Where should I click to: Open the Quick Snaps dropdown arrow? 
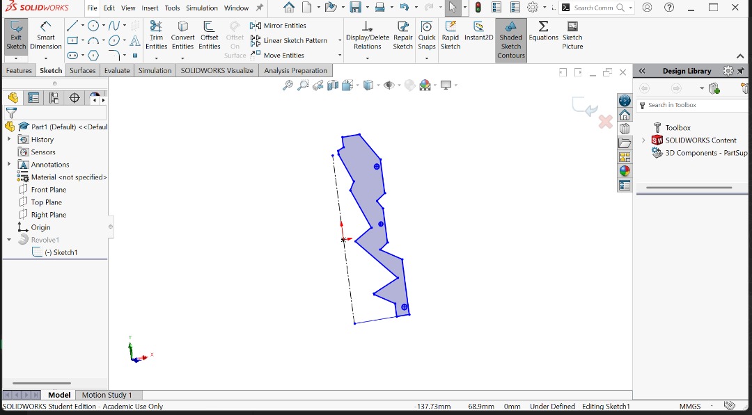[426, 58]
